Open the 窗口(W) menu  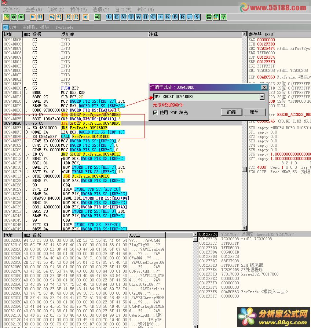pos(123,10)
